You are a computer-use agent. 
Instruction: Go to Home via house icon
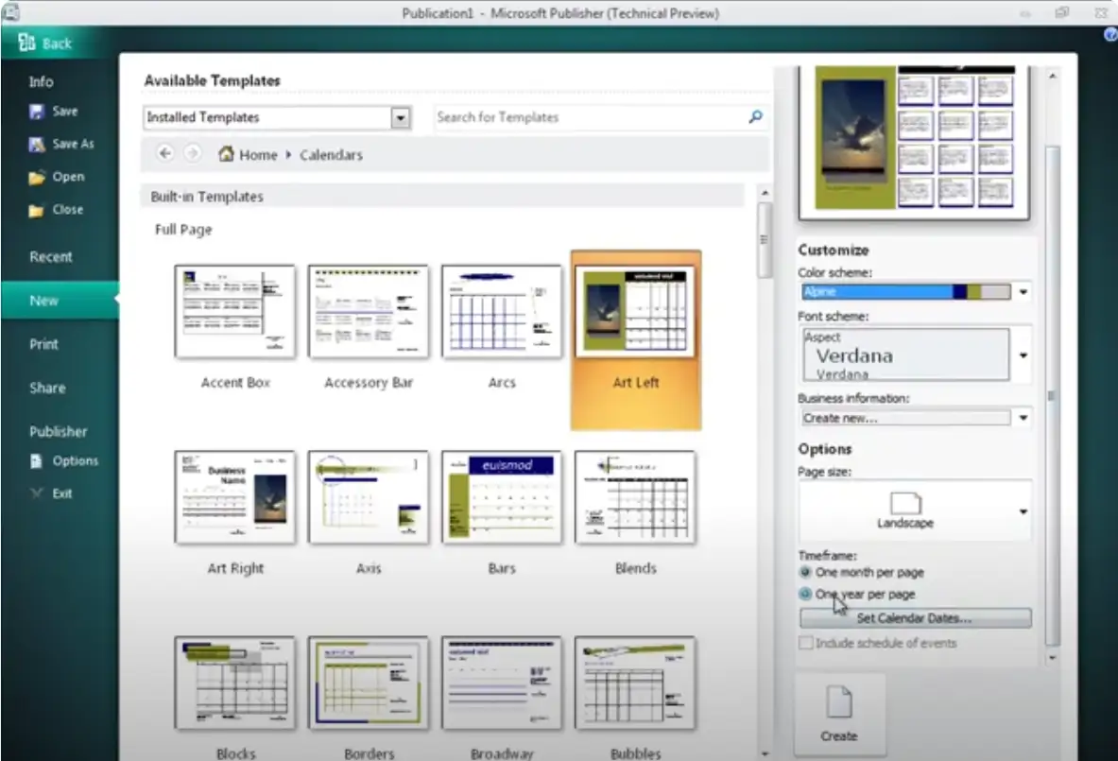coord(227,154)
